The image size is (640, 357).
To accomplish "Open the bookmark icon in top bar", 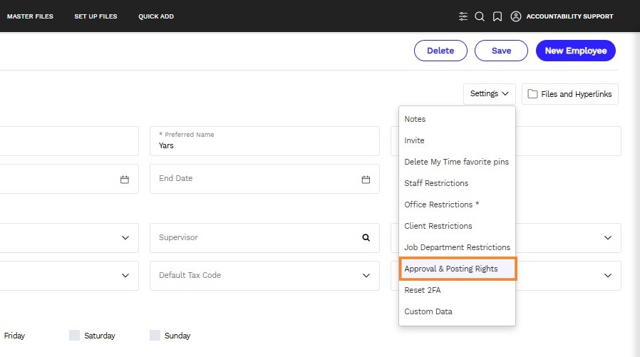I will pyautogui.click(x=497, y=16).
